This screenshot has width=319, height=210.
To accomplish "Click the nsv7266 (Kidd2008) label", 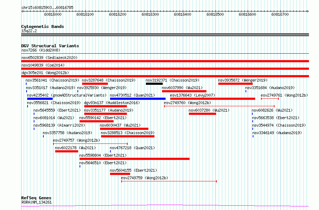I will click(x=41, y=50).
